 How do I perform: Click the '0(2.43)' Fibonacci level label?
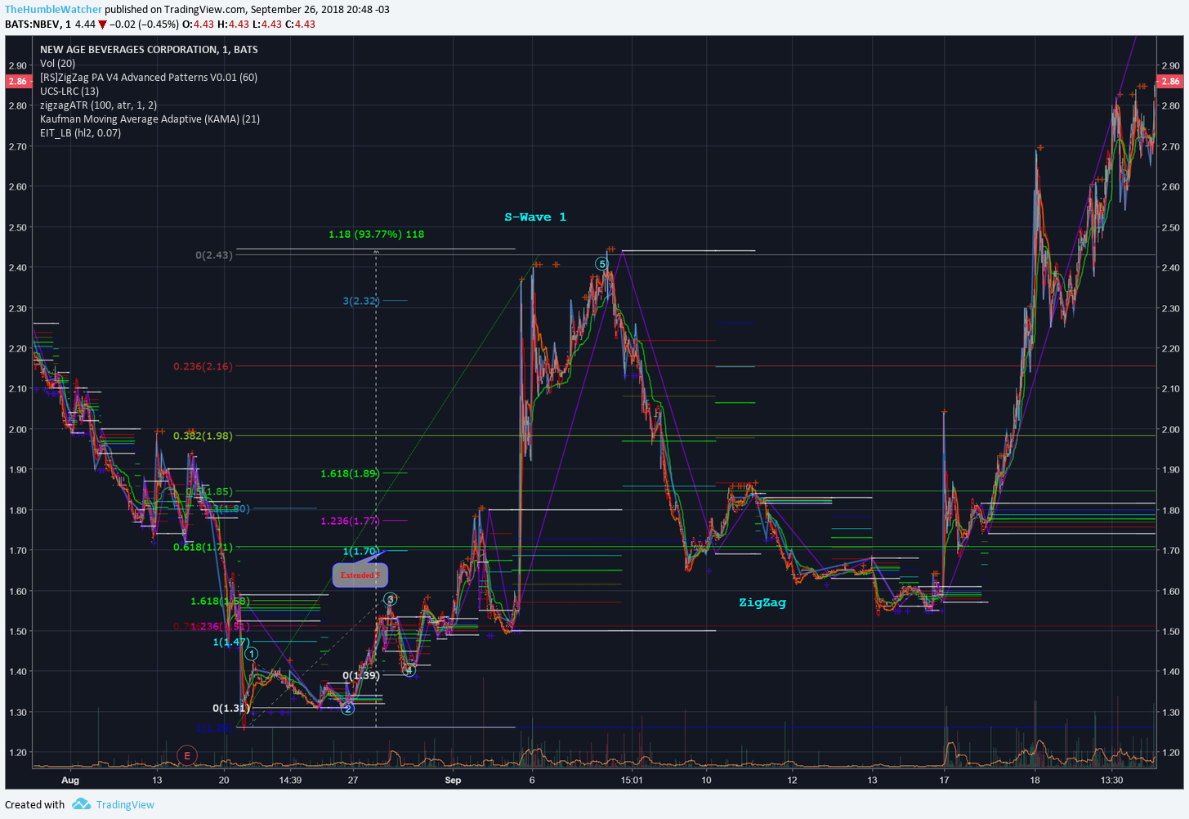[x=213, y=255]
